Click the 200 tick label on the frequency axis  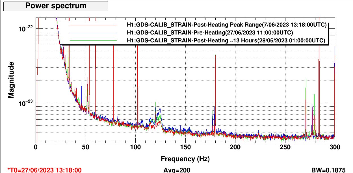[x=235, y=147]
